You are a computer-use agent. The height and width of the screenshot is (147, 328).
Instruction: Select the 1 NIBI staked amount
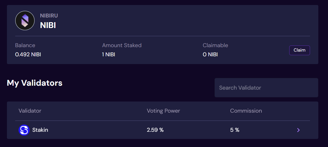[109, 55]
